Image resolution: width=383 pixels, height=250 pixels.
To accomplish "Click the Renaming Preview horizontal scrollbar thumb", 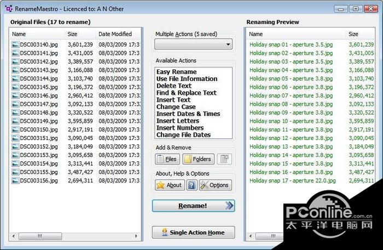I will tap(270, 236).
